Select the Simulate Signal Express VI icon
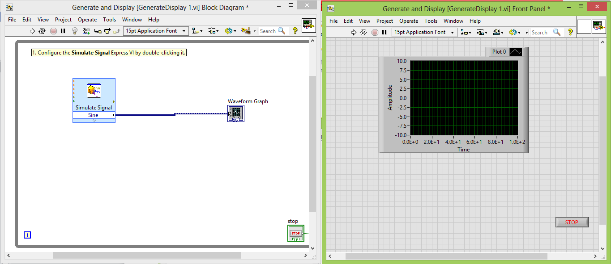The image size is (611, 264). tap(94, 91)
